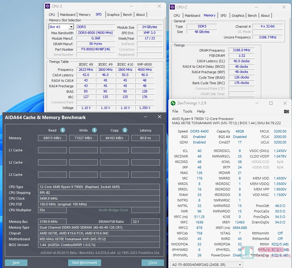Image resolution: width=292 pixels, height=268 pixels.
Task: Click the Uncore Frequency 3198.7 MHz field
Action: coord(268,37)
